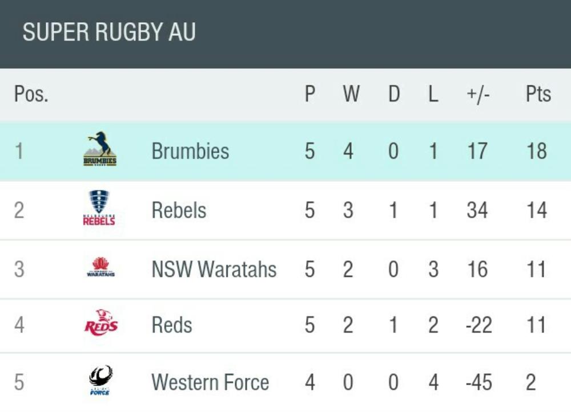This screenshot has width=571, height=412.
Task: Click the Brumbies points total 18
Action: pyautogui.click(x=537, y=152)
